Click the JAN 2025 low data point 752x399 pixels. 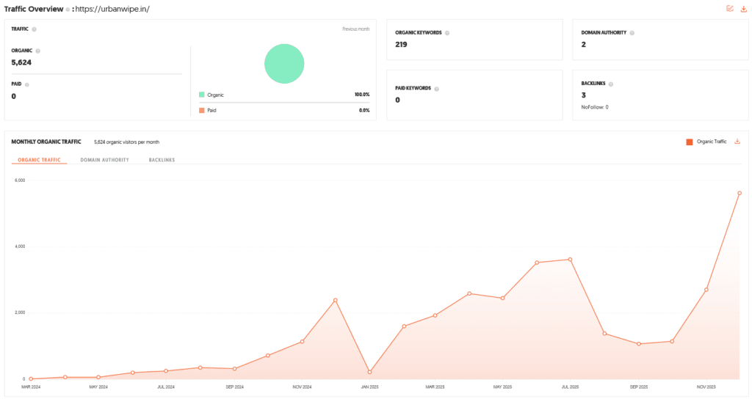[370, 372]
